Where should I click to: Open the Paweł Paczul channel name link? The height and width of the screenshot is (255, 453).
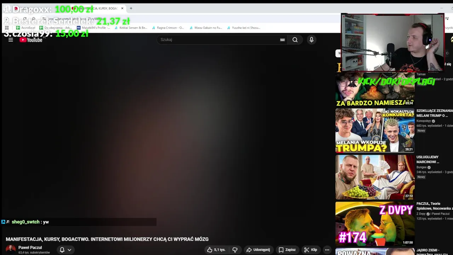(30, 248)
